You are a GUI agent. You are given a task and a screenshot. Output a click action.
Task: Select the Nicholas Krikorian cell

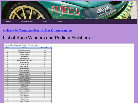(24, 91)
